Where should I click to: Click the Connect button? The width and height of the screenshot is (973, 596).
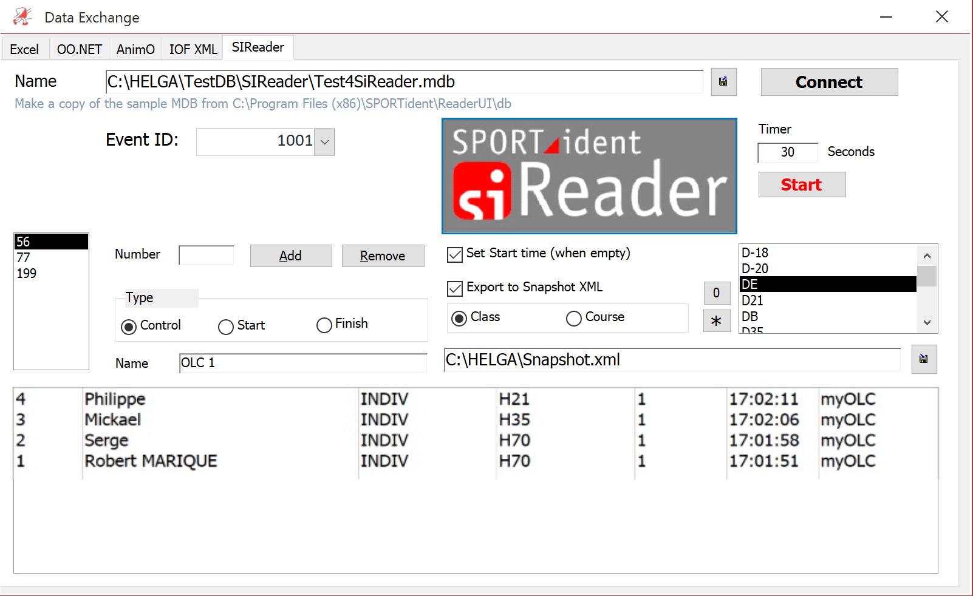(829, 82)
